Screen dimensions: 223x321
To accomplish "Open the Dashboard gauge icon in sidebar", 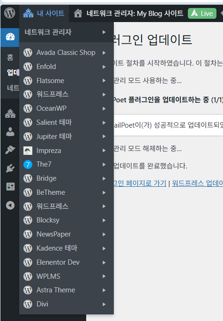I will [x=10, y=37].
